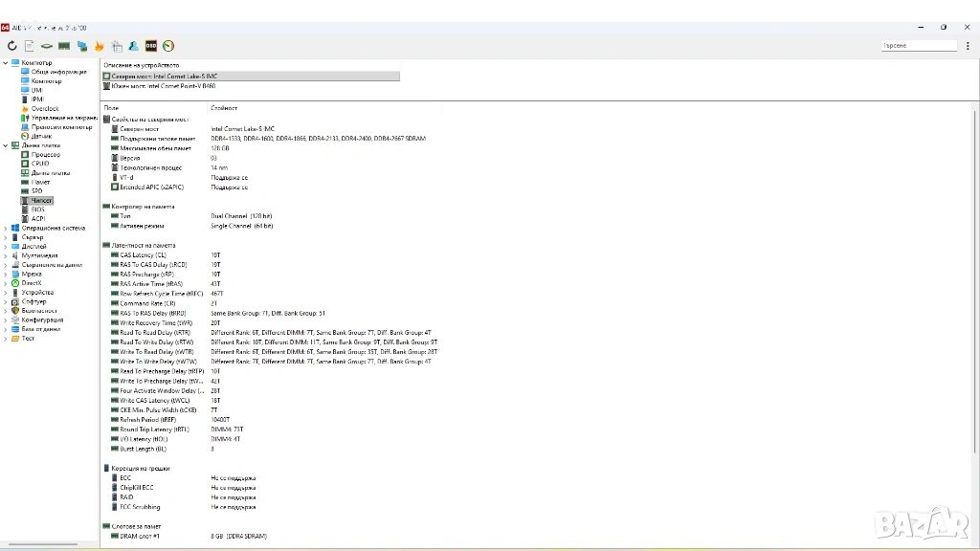This screenshot has width=980, height=551.
Task: Select Overclock in the sidebar tree
Action: [44, 109]
